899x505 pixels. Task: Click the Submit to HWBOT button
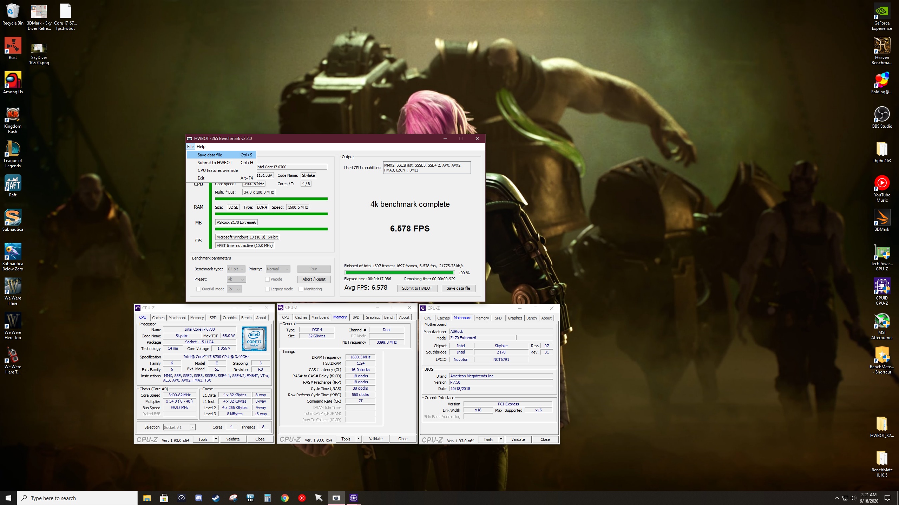pyautogui.click(x=417, y=288)
